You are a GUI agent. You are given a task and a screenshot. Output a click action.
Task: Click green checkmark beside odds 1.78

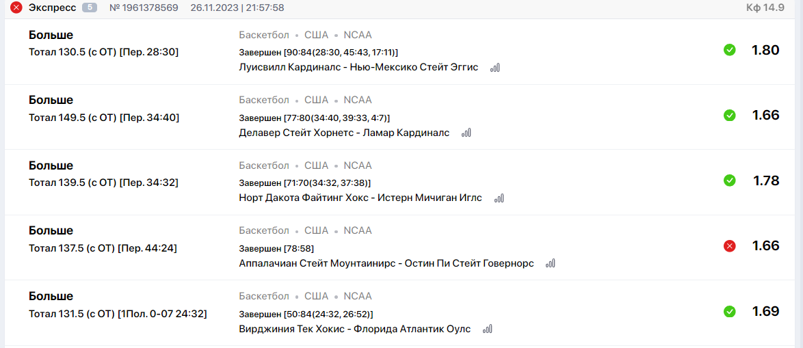pos(729,180)
